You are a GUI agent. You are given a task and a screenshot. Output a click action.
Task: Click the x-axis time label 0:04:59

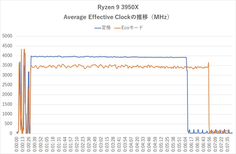pyautogui.click(x=155, y=144)
